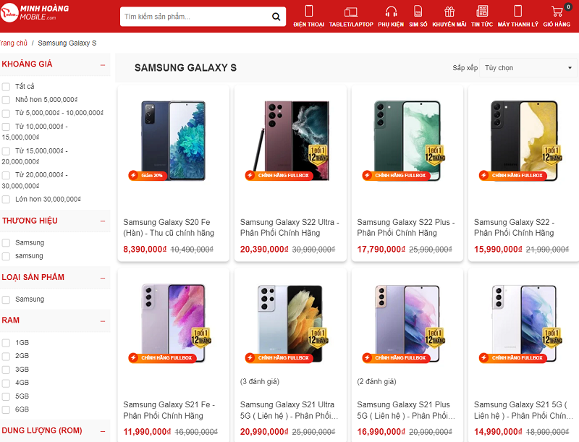
Task: Go to Điện Thoại menu label
Action: click(x=309, y=25)
